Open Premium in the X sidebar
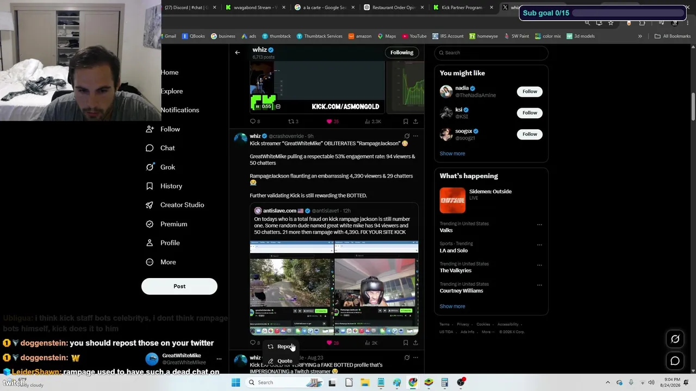Image resolution: width=696 pixels, height=391 pixels. click(x=166, y=224)
